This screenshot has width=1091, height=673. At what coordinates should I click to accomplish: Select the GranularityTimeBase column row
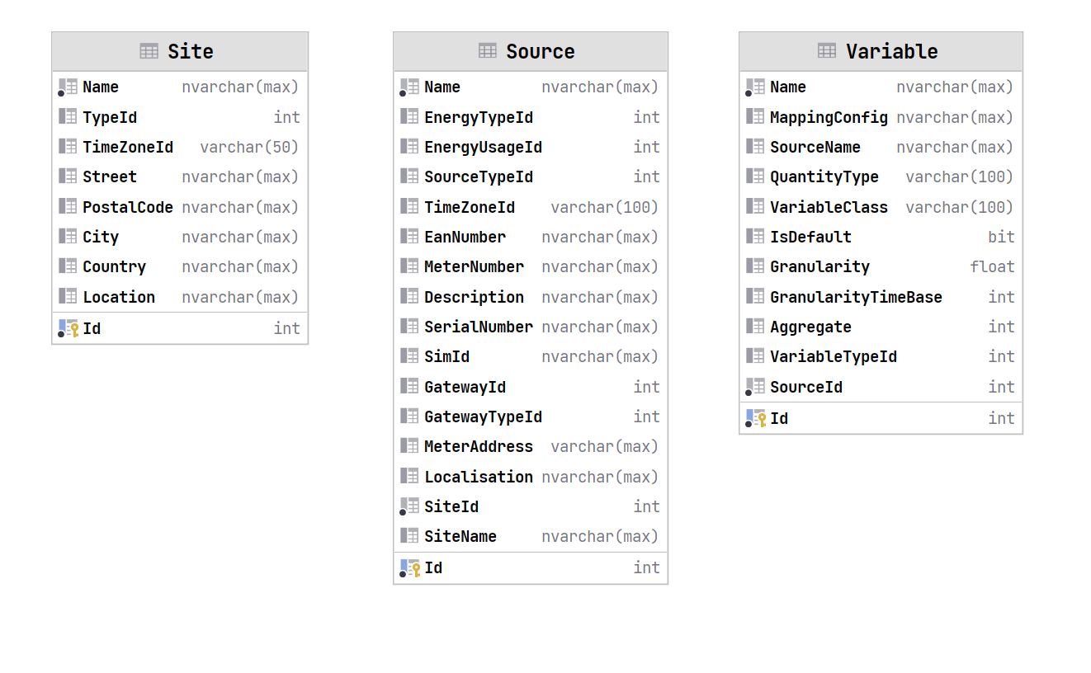click(x=856, y=297)
